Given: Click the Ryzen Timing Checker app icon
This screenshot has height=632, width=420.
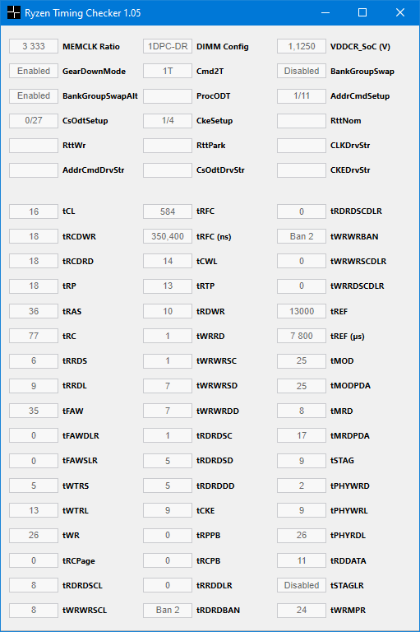Looking at the screenshot, I should pyautogui.click(x=14, y=12).
